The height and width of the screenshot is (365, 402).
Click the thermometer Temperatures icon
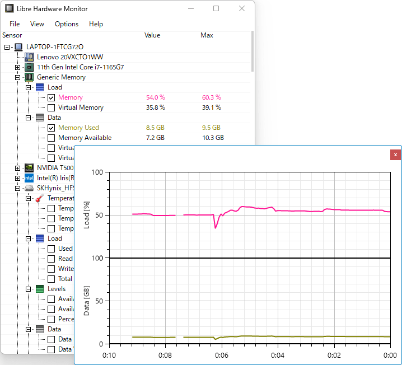coord(40,198)
